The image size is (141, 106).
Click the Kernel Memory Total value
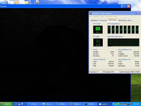coord(137,62)
